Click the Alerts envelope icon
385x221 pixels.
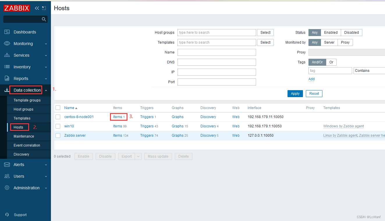tap(7, 165)
